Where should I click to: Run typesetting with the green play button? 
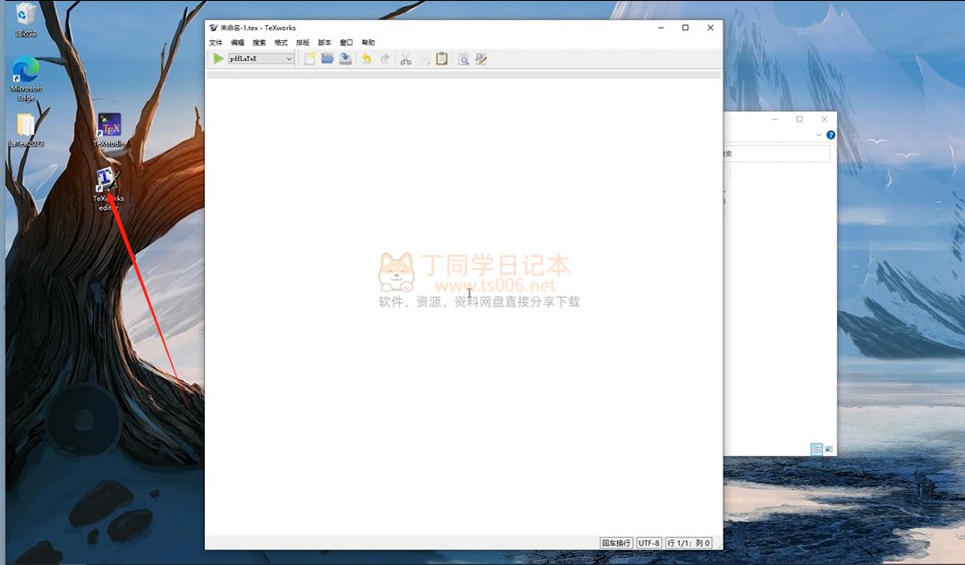pos(218,58)
